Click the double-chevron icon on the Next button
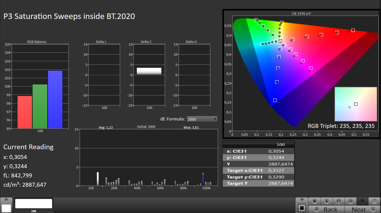The image size is (381, 213). (x=373, y=210)
